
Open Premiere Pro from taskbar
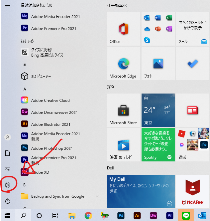[x=170, y=215]
